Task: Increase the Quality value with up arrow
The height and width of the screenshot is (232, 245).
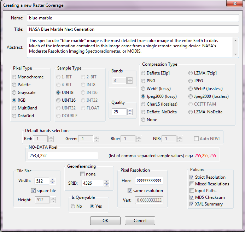Action: tap(130, 110)
